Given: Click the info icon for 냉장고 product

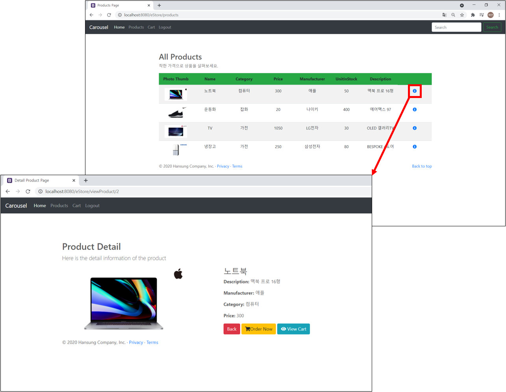Looking at the screenshot, I should click(x=414, y=146).
